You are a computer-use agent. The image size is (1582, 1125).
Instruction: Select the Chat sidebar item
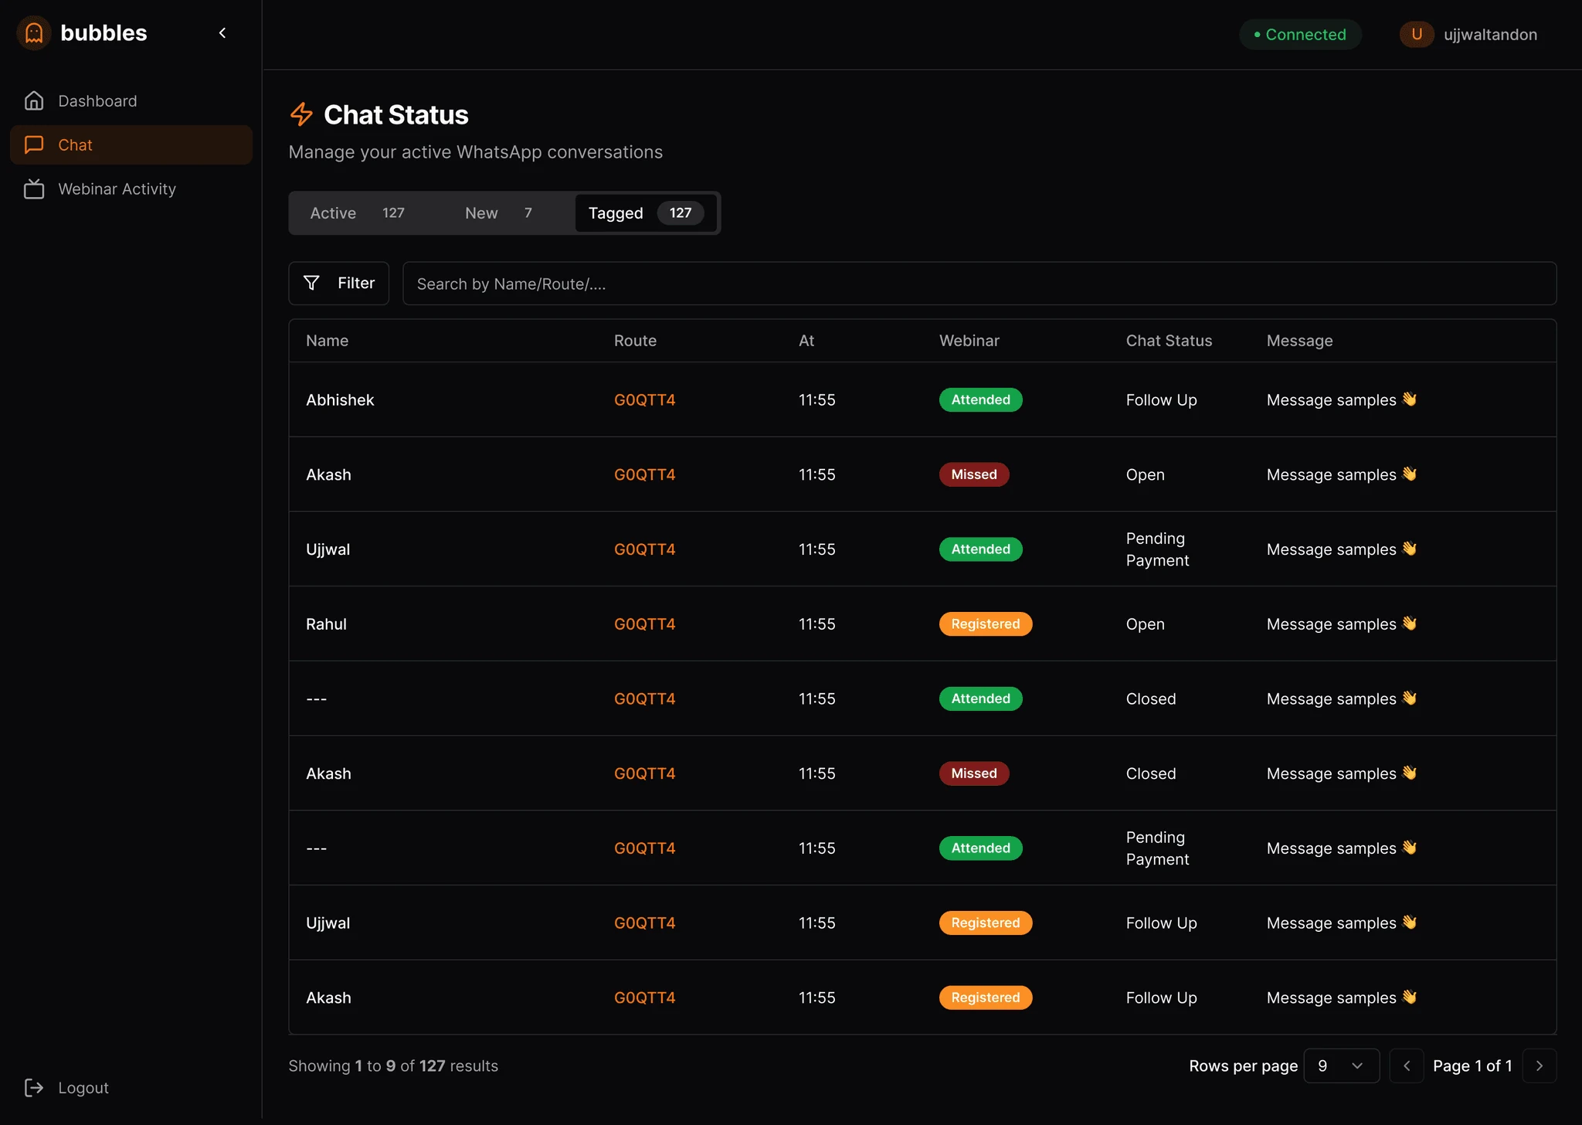[x=131, y=145]
